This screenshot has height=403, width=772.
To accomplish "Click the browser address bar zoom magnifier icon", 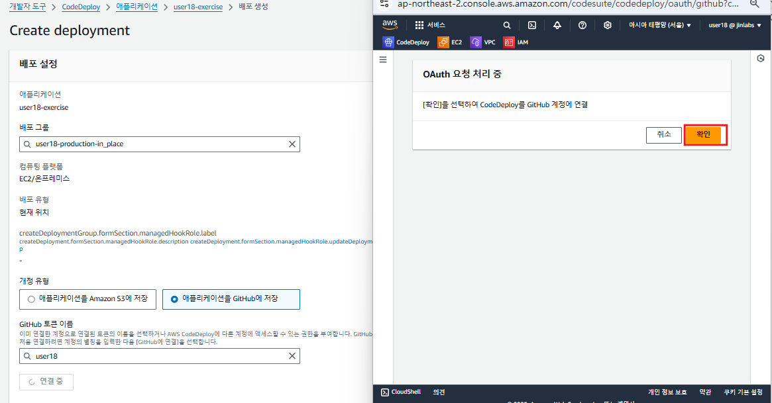I will coord(754,4).
